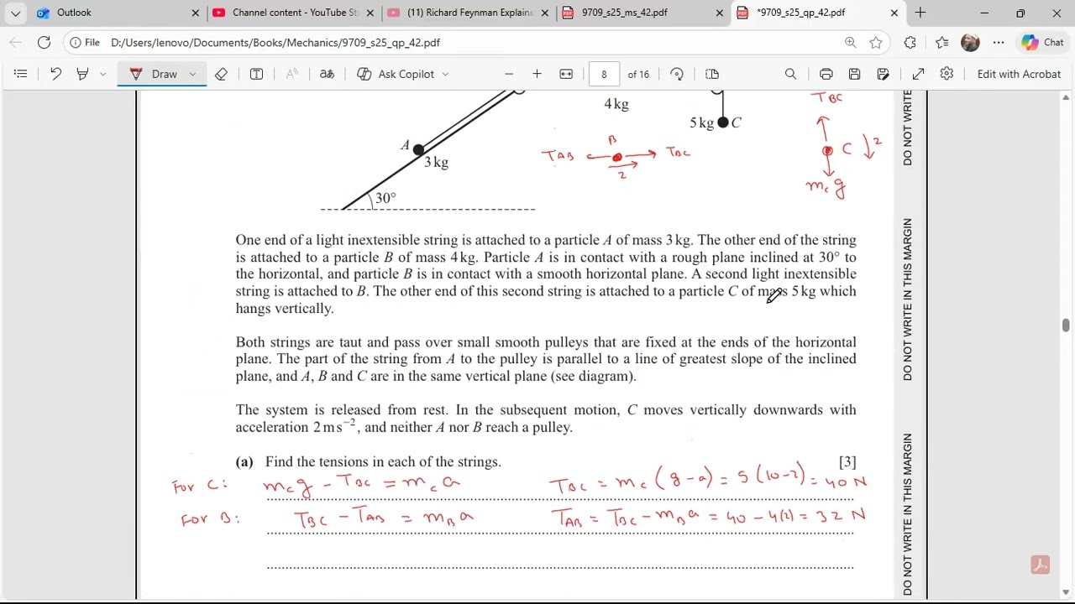Expand the Ask Copilot dropdown arrow
This screenshot has height=604, width=1075.
tap(445, 74)
